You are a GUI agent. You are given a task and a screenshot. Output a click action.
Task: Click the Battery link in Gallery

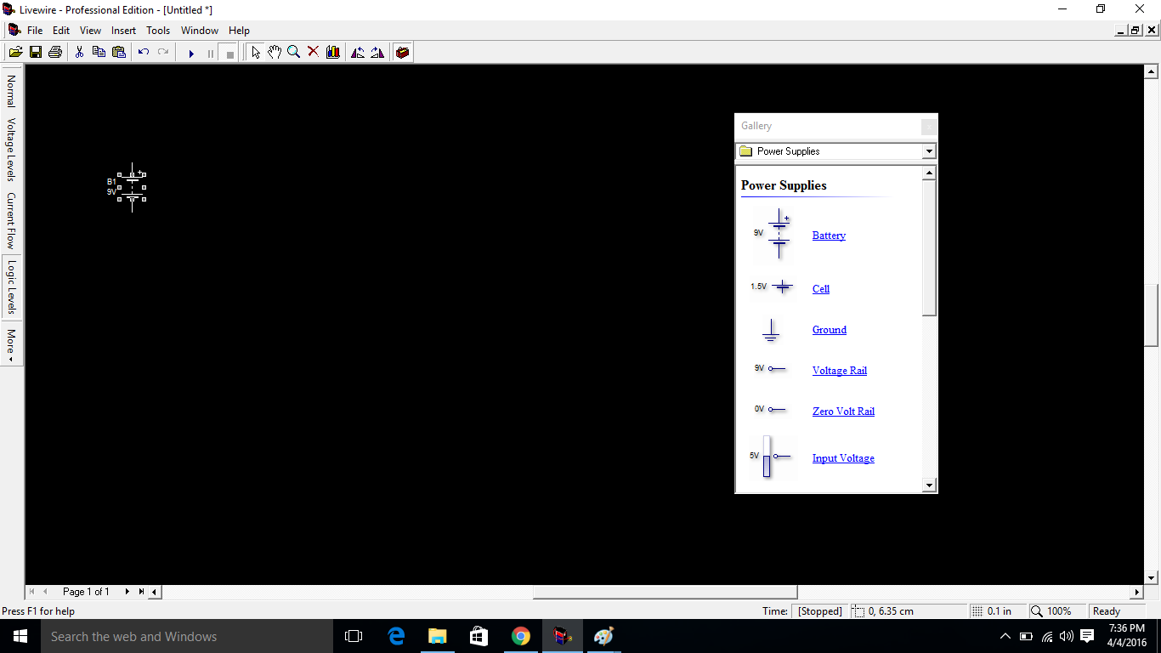pos(829,236)
